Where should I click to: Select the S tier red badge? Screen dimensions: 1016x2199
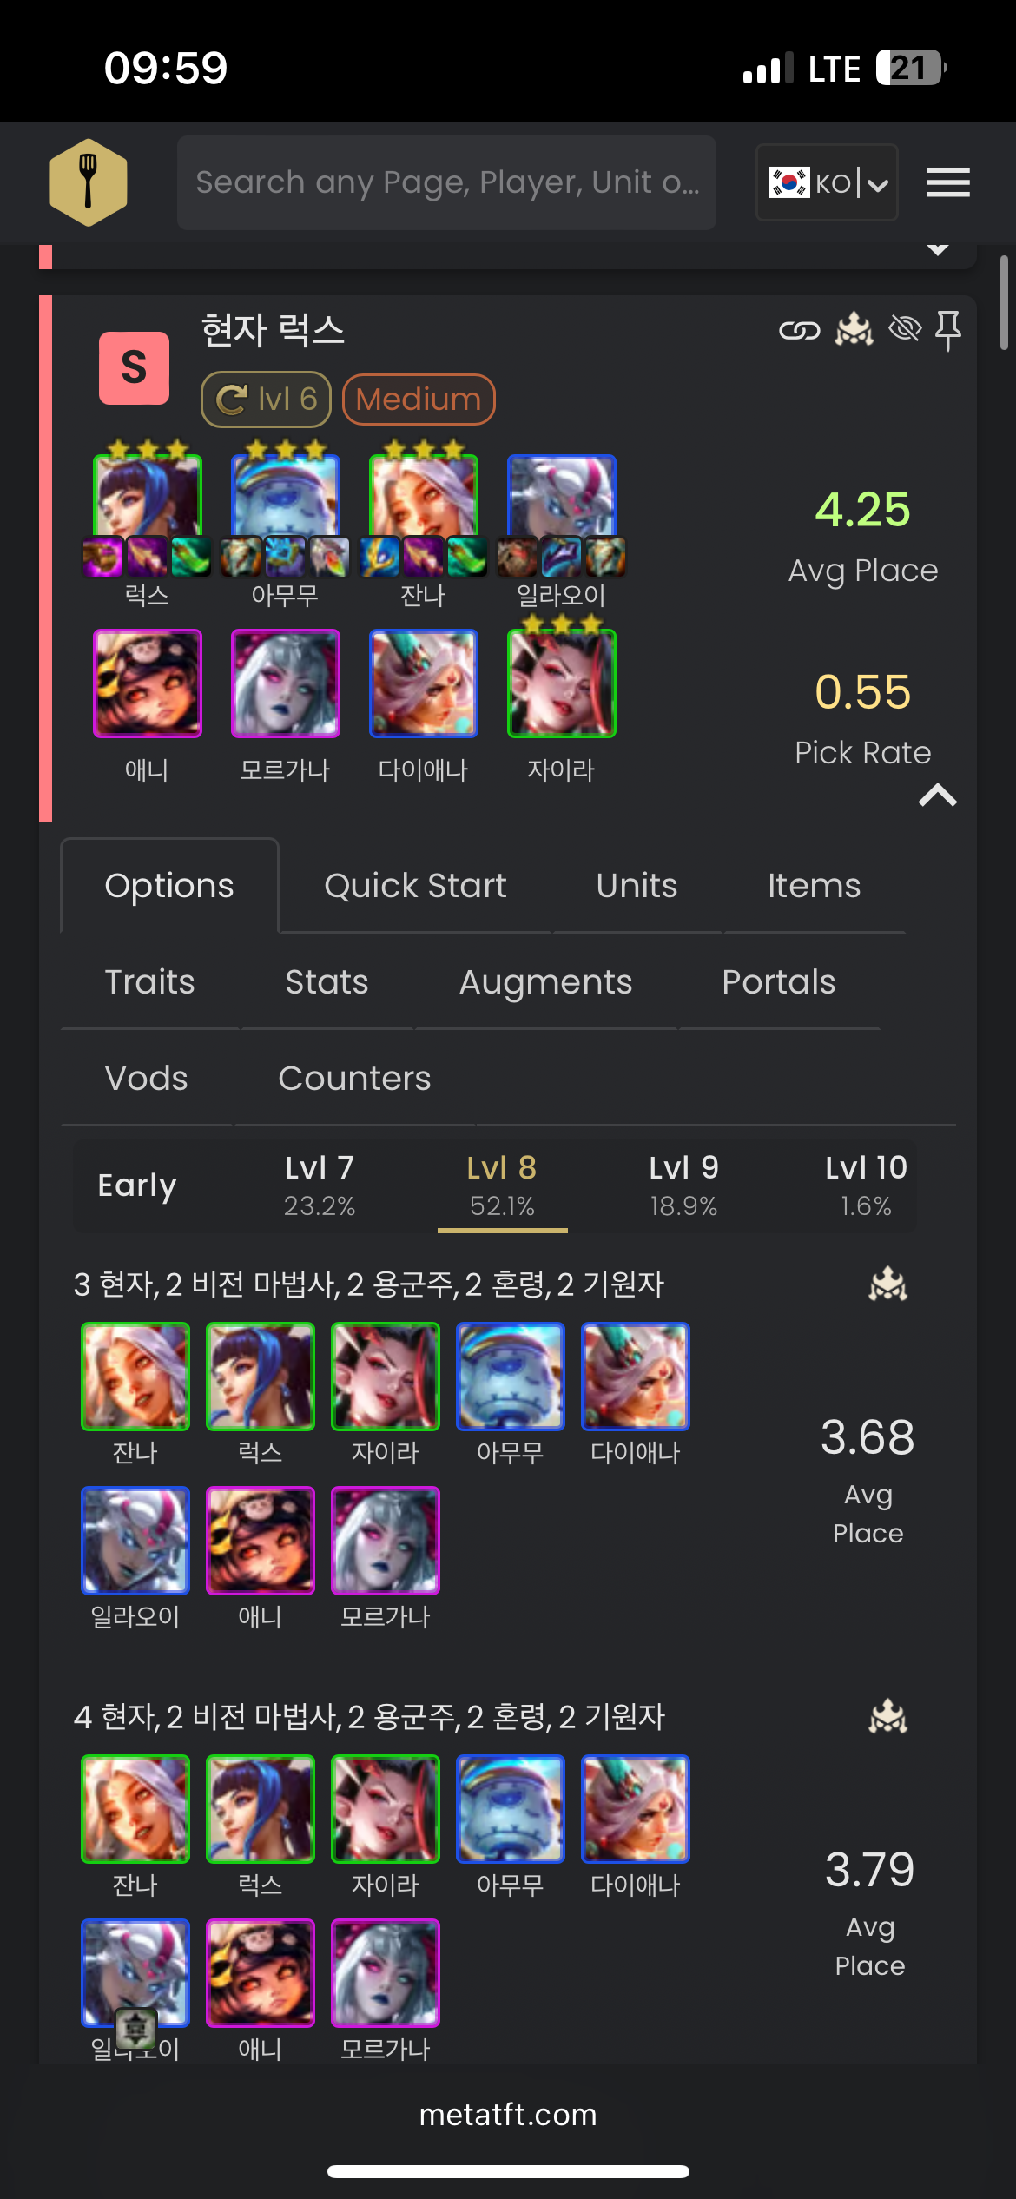tap(134, 368)
